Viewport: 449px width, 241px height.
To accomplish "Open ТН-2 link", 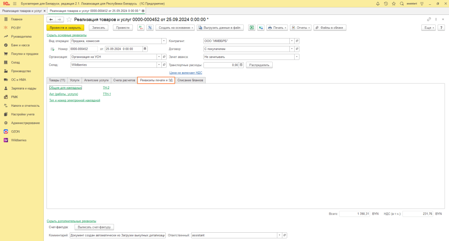I will tap(106, 87).
